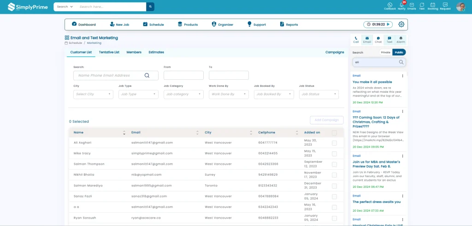Open the Organizer menu

[x=223, y=24]
